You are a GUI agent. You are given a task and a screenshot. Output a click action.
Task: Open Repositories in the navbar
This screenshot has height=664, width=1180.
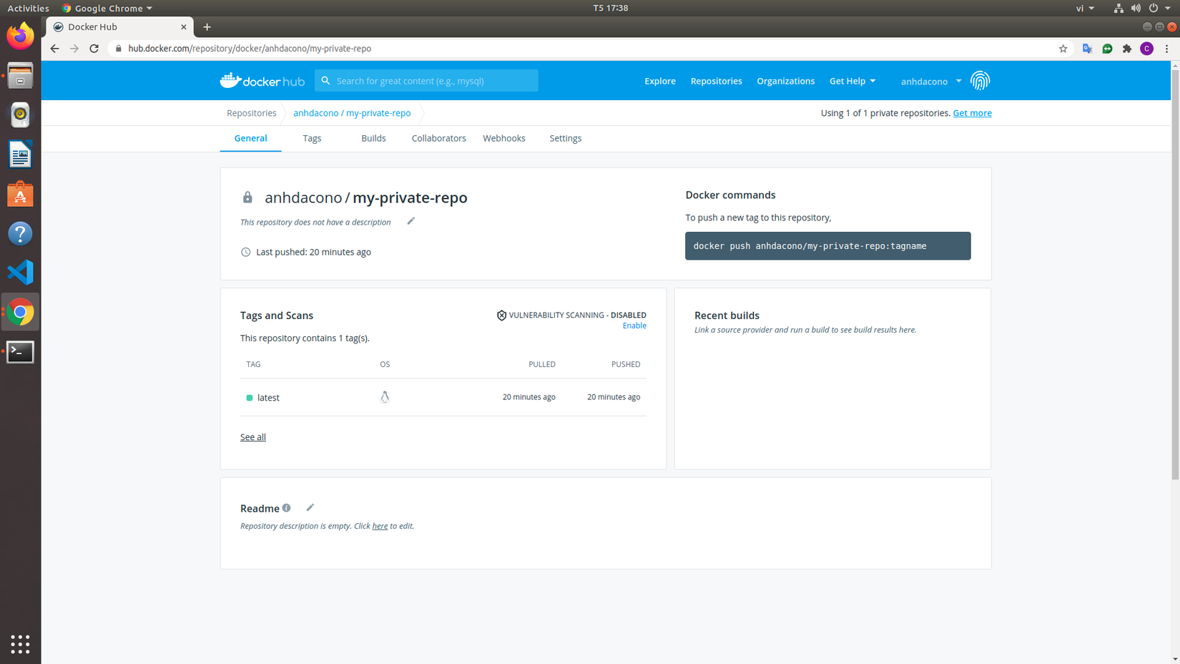pyautogui.click(x=716, y=81)
